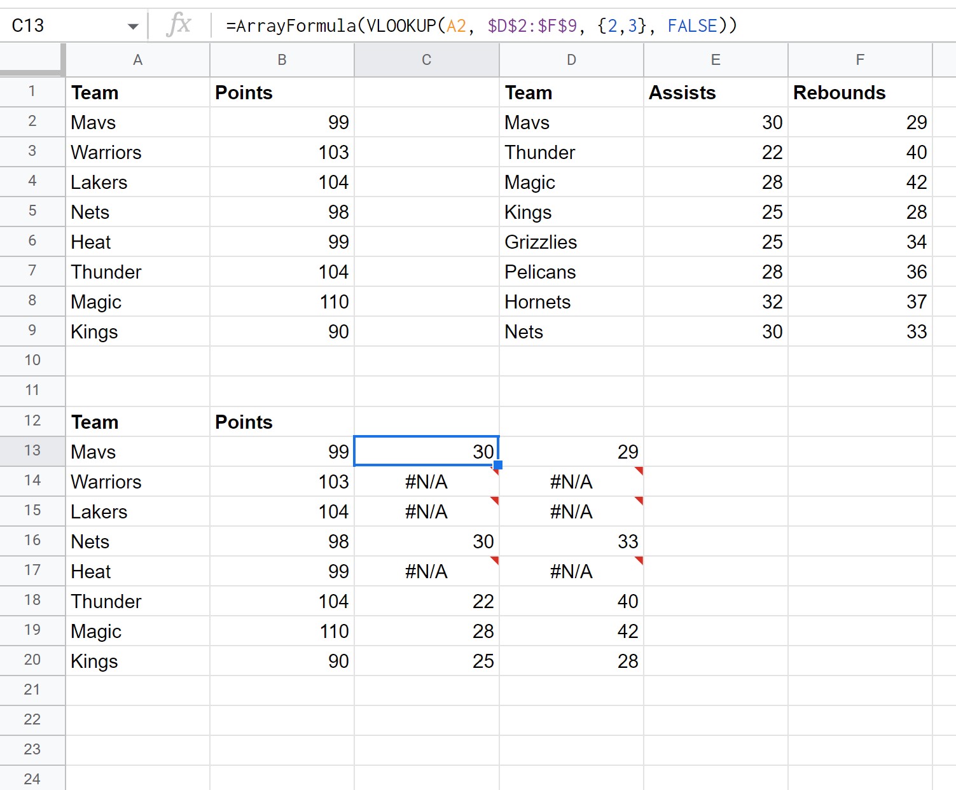Select cell A1 containing Team
The width and height of the screenshot is (956, 790).
click(x=137, y=92)
